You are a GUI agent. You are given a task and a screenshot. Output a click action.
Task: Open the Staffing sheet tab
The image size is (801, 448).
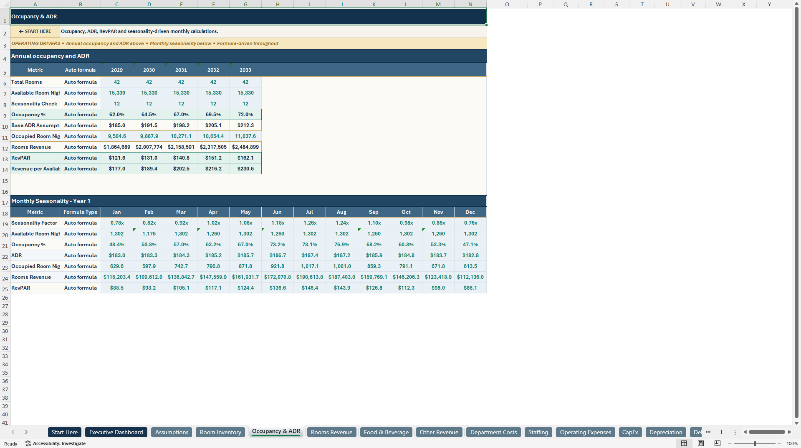click(538, 432)
